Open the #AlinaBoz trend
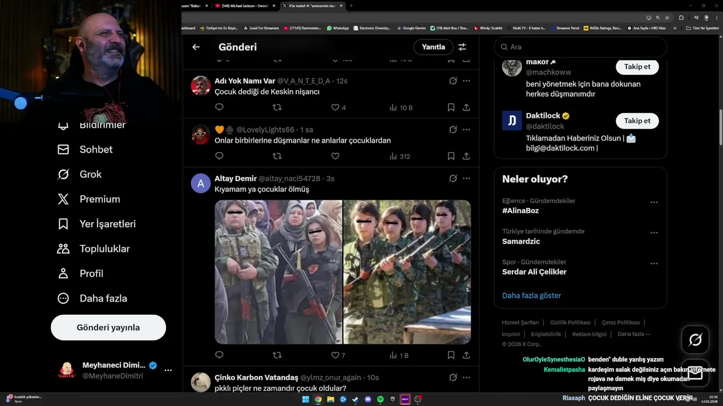The height and width of the screenshot is (406, 723). [x=520, y=210]
